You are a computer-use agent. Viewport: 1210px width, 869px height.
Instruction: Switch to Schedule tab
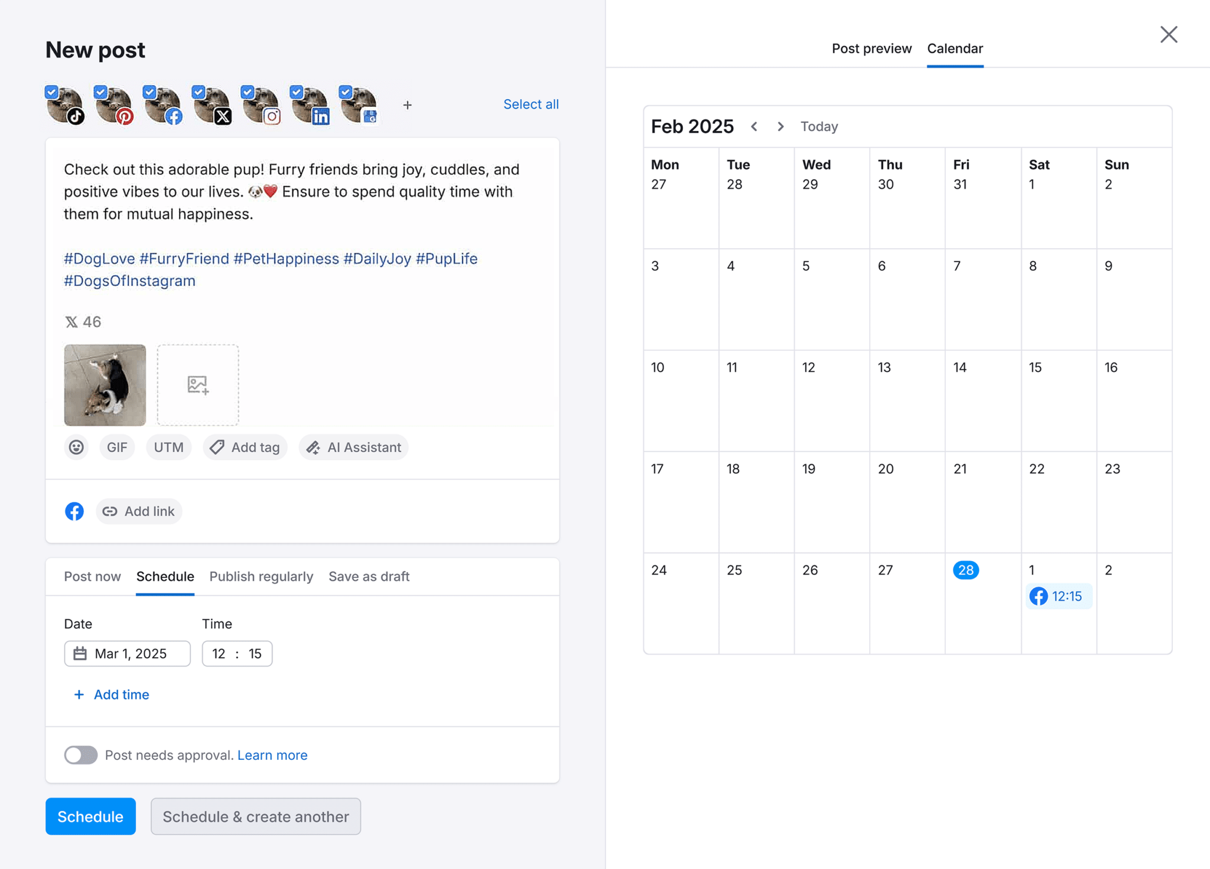click(x=165, y=577)
